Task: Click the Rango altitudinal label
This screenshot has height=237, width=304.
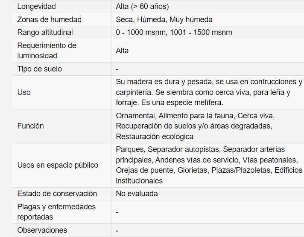Action: [x=45, y=32]
